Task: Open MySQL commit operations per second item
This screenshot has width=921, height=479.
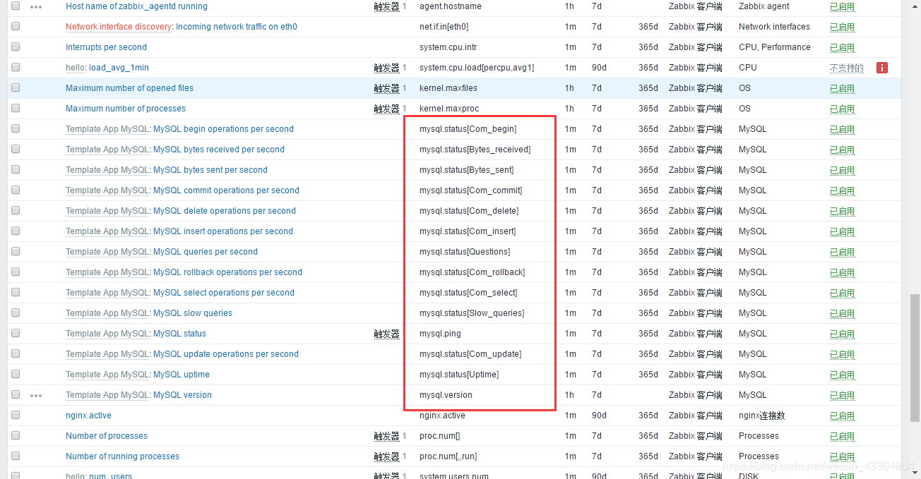Action: point(226,190)
